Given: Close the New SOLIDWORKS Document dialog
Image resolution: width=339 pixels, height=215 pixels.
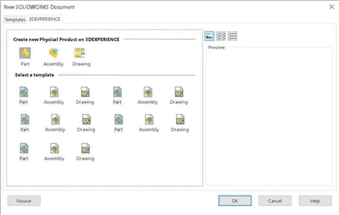Looking at the screenshot, I should tap(332, 7).
